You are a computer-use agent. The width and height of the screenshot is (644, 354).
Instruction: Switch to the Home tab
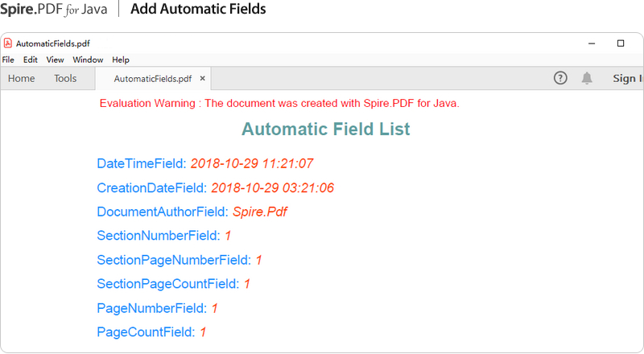(22, 79)
